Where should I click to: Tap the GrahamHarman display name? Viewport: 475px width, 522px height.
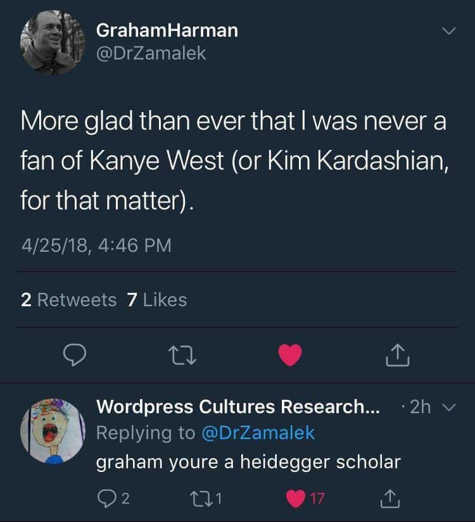point(167,29)
